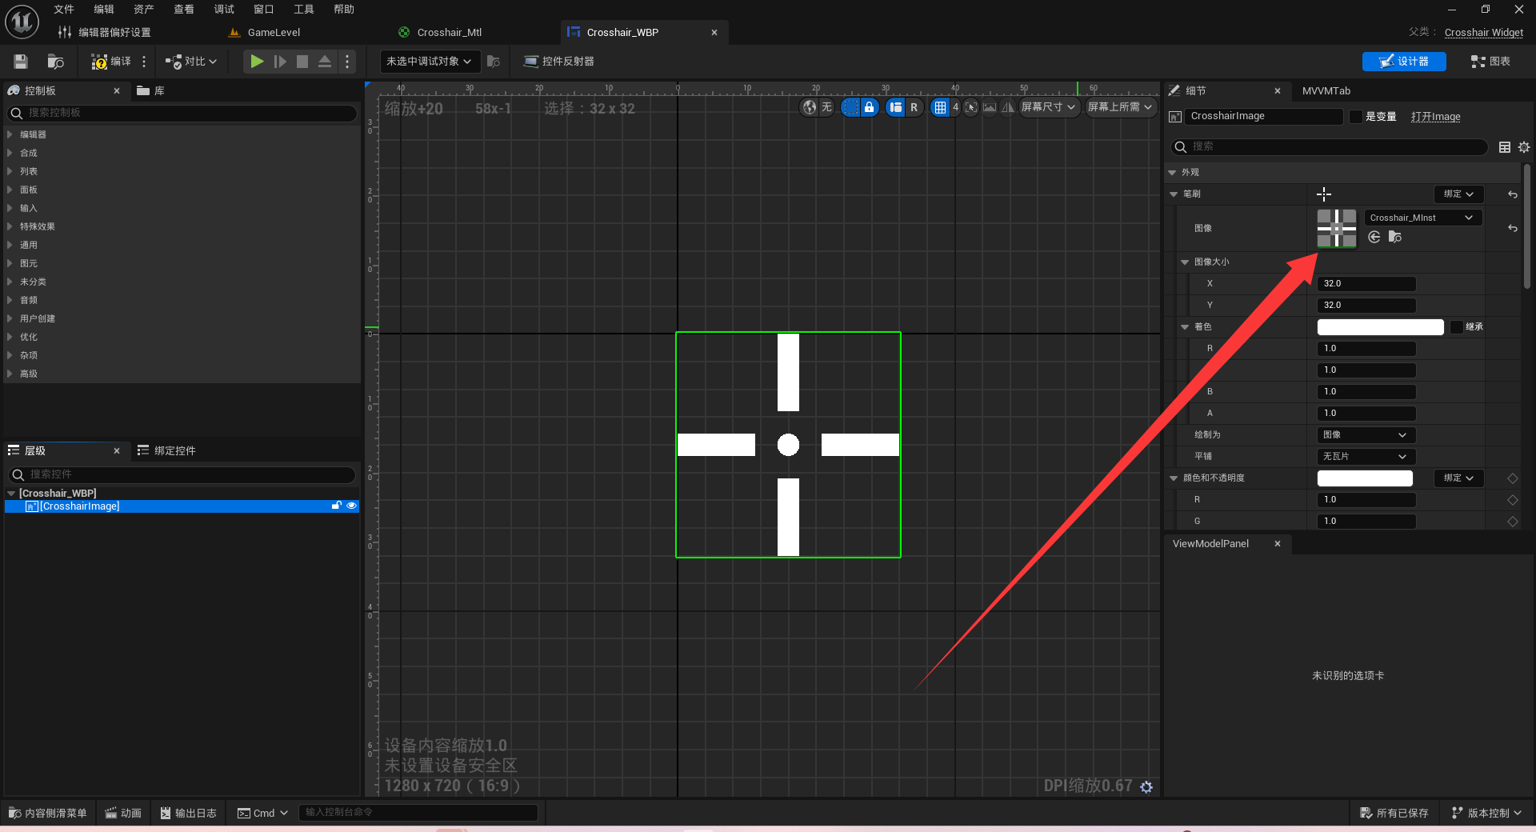Viewport: 1536px width, 832px height.
Task: Save the current widget blueprint asset
Action: pyautogui.click(x=21, y=62)
